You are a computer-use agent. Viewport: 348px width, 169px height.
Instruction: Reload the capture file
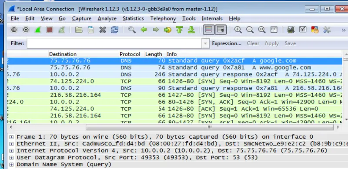[114, 30]
